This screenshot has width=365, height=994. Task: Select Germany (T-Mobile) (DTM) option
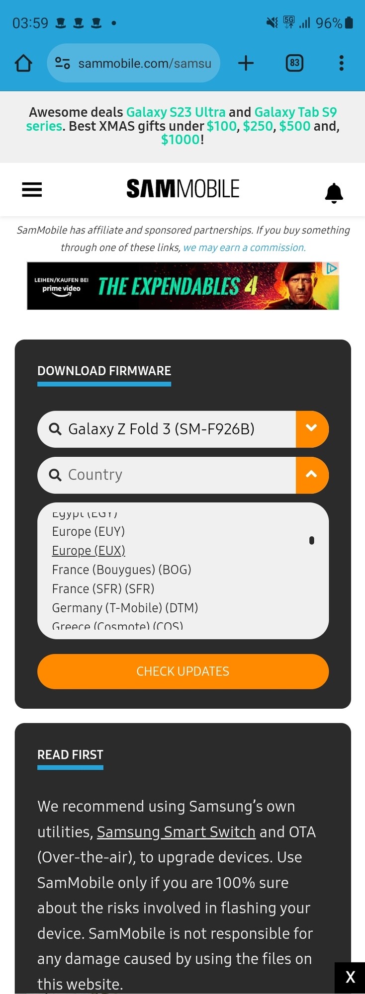pyautogui.click(x=125, y=608)
